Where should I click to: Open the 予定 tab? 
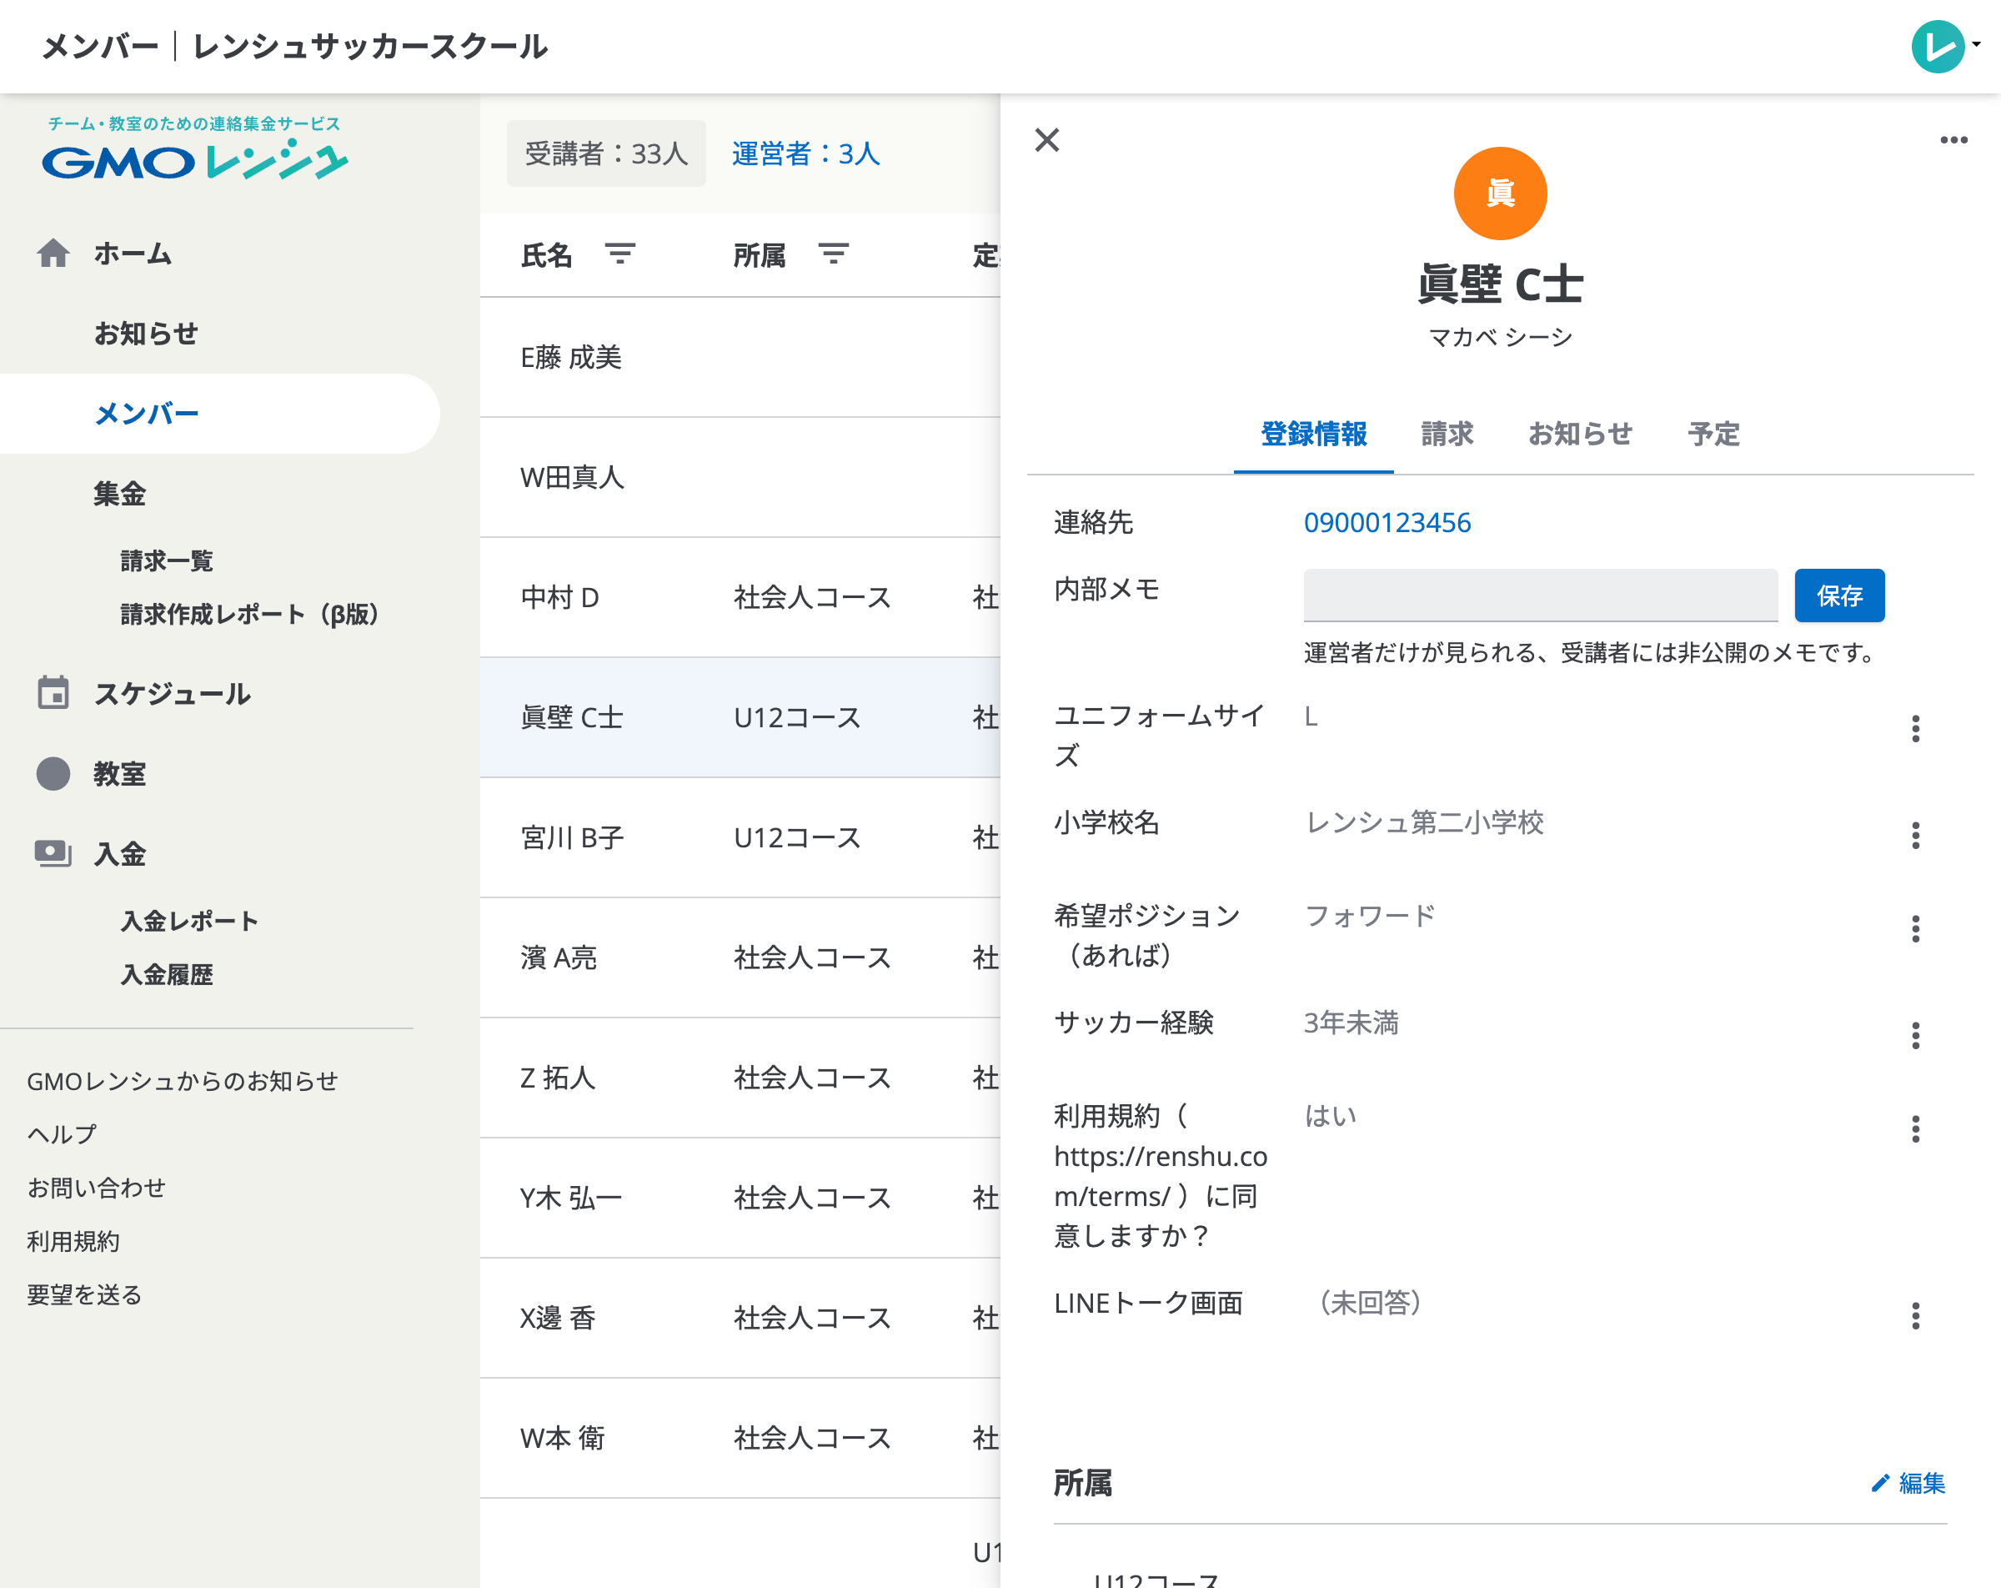(1715, 435)
